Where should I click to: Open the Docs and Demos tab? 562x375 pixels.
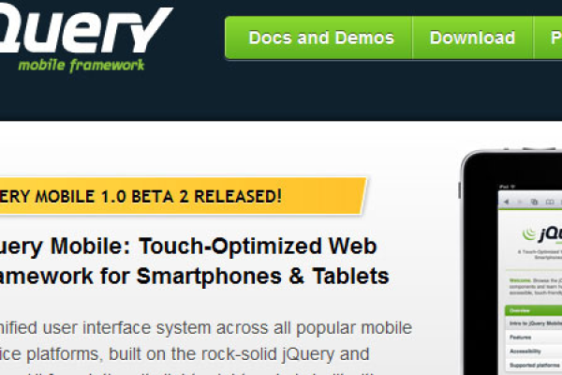(x=321, y=37)
